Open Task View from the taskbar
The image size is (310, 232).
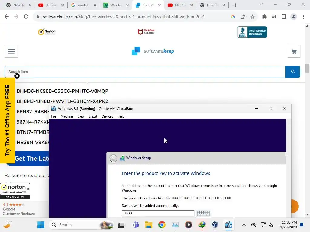click(x=121, y=225)
